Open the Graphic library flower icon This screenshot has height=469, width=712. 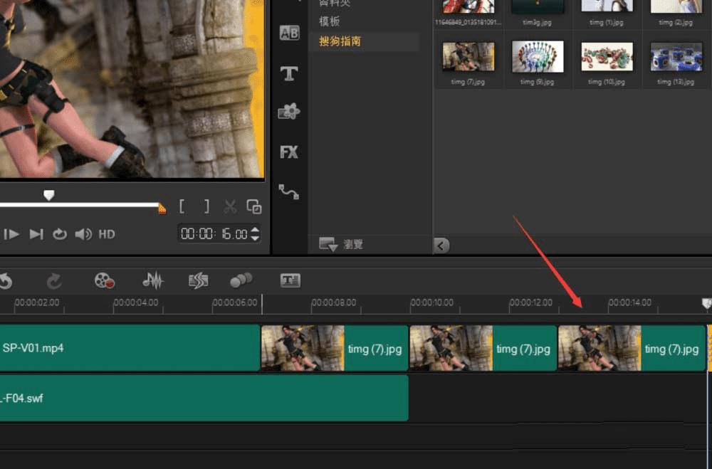tap(289, 112)
